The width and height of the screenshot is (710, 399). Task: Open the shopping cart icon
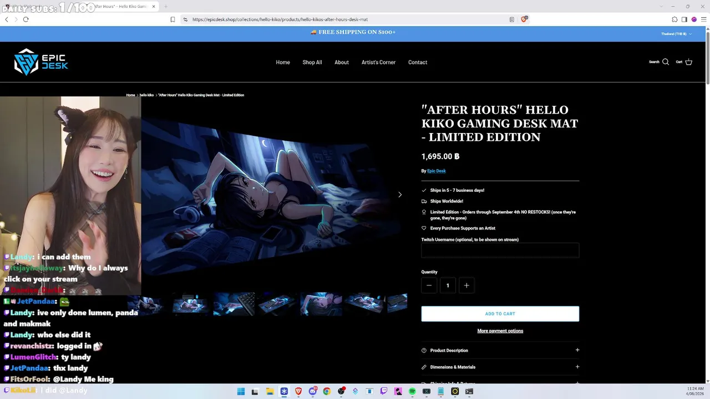point(688,62)
